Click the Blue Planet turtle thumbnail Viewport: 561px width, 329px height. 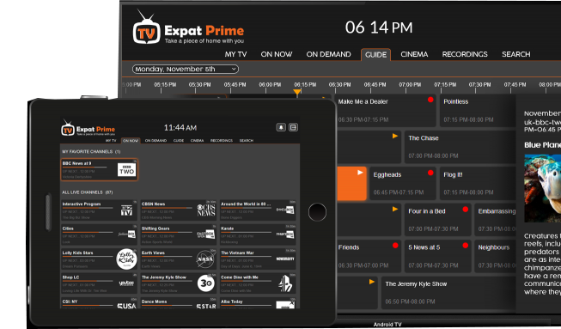pyautogui.click(x=543, y=188)
